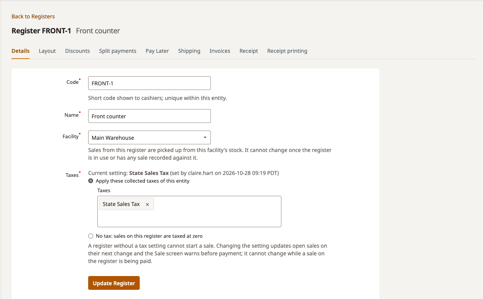Click the A register without a tax setting note
Viewport: 483px width, 299px height.
click(x=208, y=253)
